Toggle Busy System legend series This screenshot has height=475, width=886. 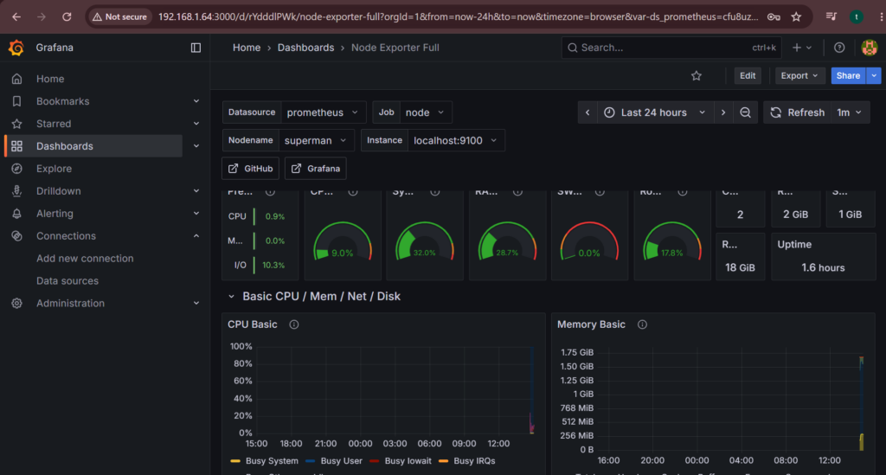coord(265,461)
